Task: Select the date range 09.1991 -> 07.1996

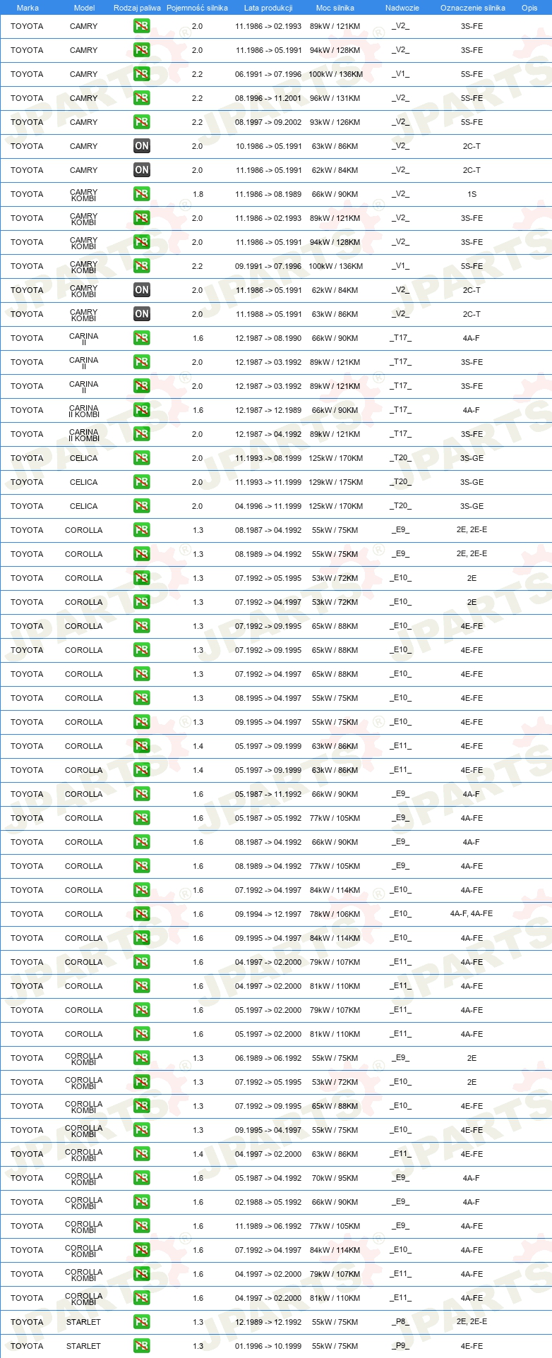Action: pos(268,266)
